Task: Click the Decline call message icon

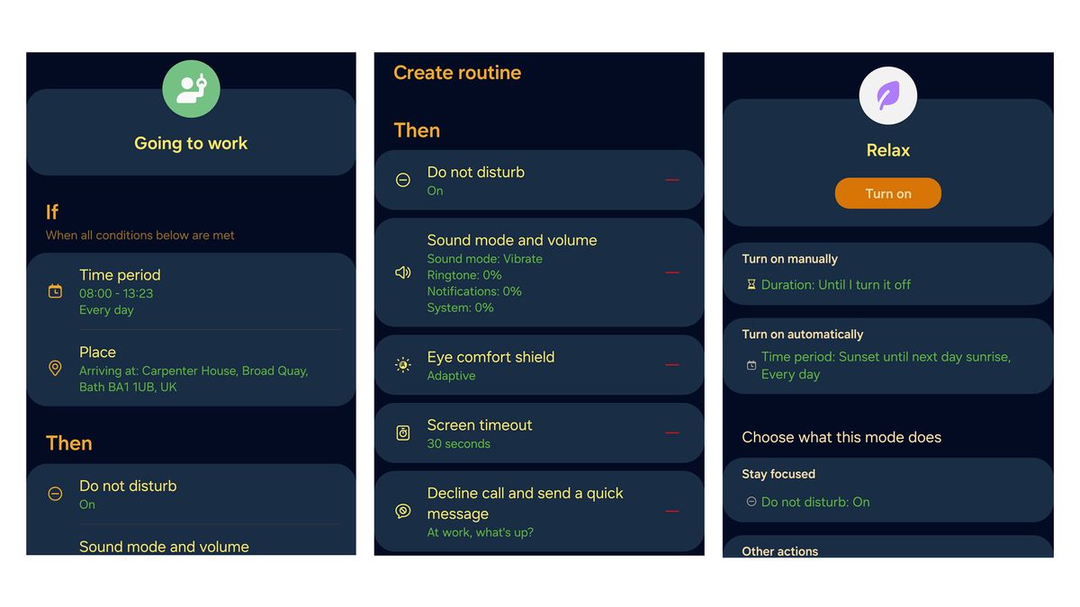Action: click(403, 511)
